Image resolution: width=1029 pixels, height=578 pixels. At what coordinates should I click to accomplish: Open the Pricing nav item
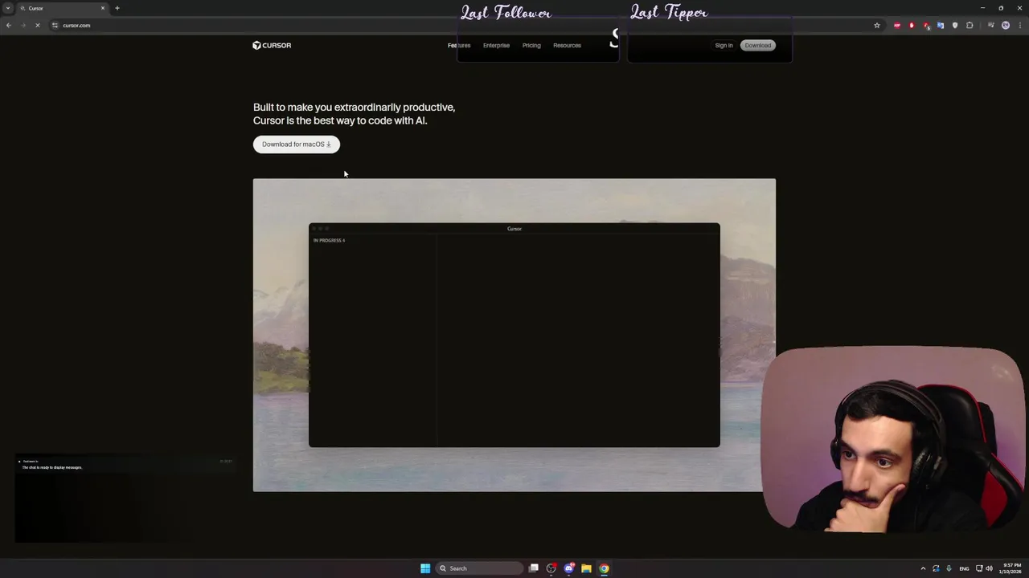[x=531, y=45]
